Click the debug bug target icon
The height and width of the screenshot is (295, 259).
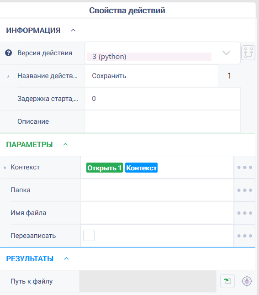tap(247, 281)
